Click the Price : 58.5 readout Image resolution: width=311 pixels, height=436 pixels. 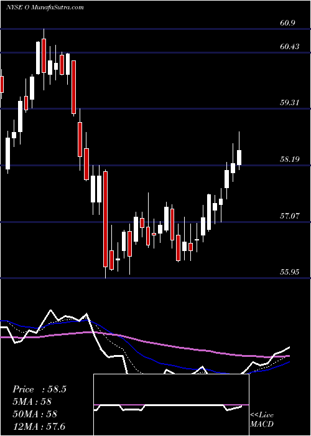[39, 389]
